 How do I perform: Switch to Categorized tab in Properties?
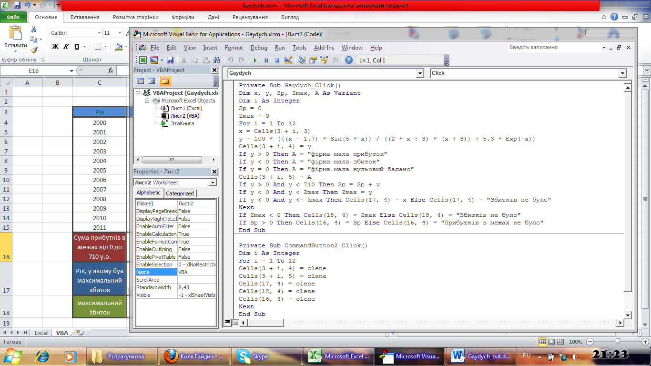point(180,193)
